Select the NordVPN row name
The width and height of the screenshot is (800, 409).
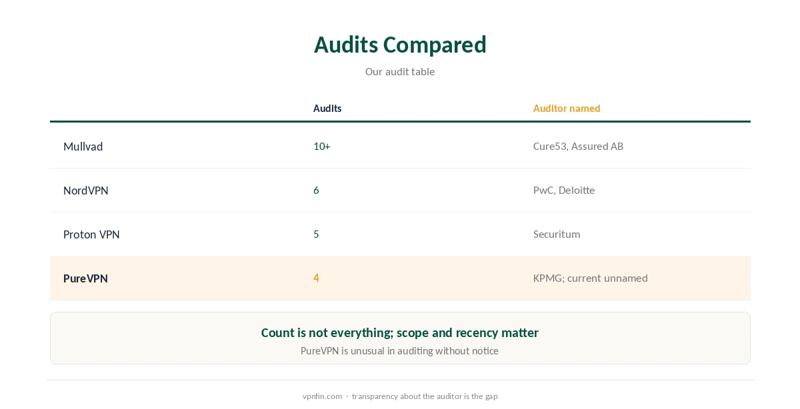(86, 191)
